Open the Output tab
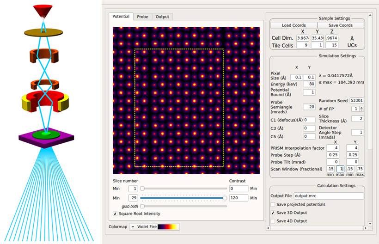 162,17
